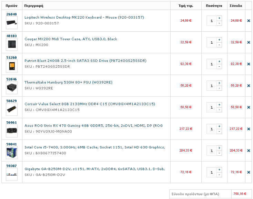Decrease quantity of Patriot Blast SSD
Viewport: 253px width, 199px height.
pyautogui.click(x=219, y=66)
